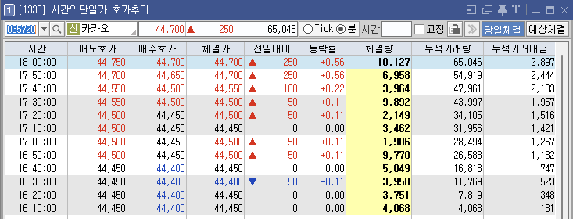Click the 카카오 stock name box corner
Screen dimensions: 573x219
134,32
